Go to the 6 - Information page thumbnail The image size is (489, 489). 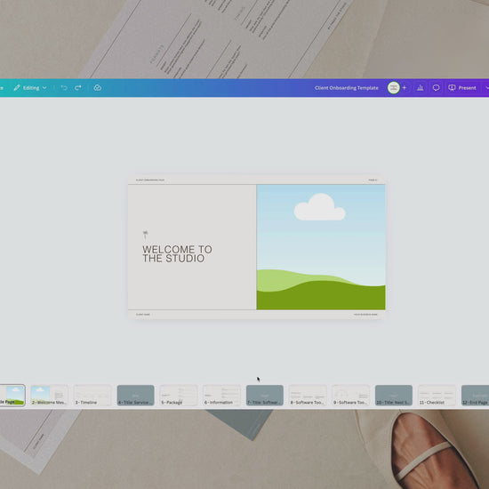[x=221, y=396]
